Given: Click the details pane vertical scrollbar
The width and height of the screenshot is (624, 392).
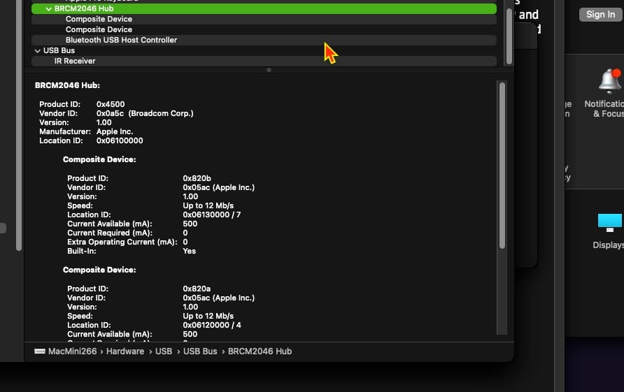Looking at the screenshot, I should tap(502, 166).
